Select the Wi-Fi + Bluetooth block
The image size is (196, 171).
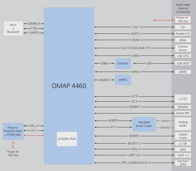point(13,28)
